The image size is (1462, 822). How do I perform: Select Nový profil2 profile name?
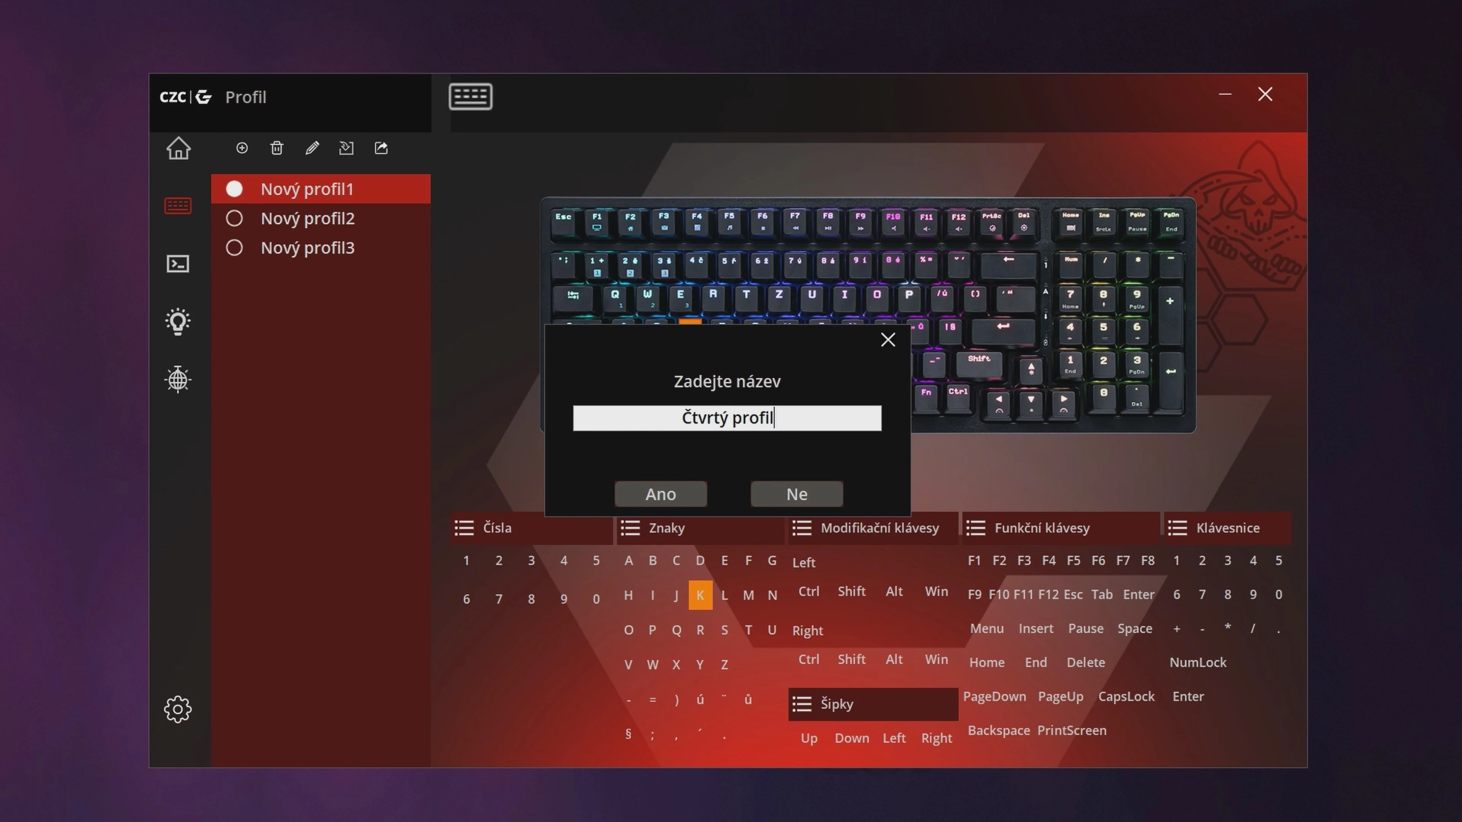[x=308, y=218]
